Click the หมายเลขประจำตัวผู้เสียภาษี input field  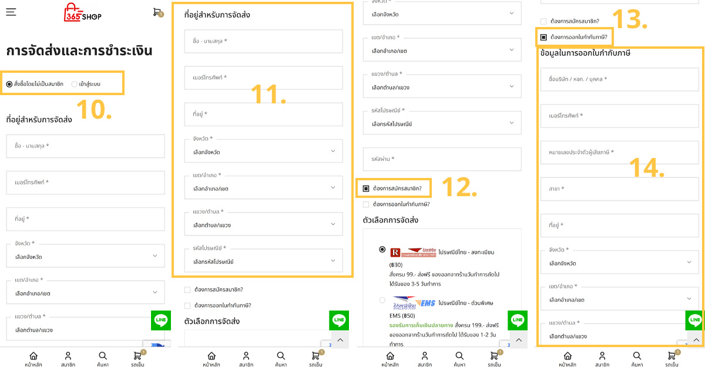click(620, 153)
